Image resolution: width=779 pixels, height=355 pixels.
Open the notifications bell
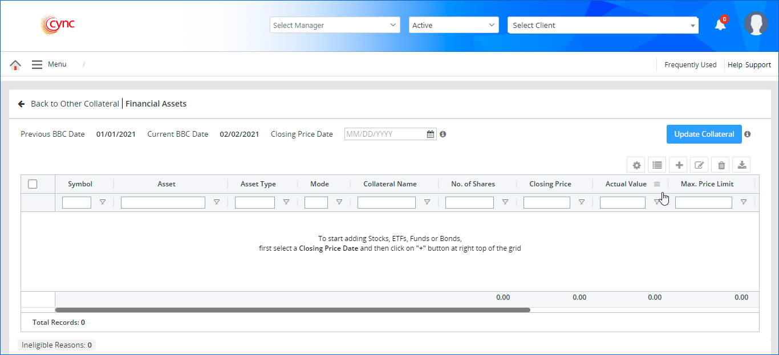(720, 25)
